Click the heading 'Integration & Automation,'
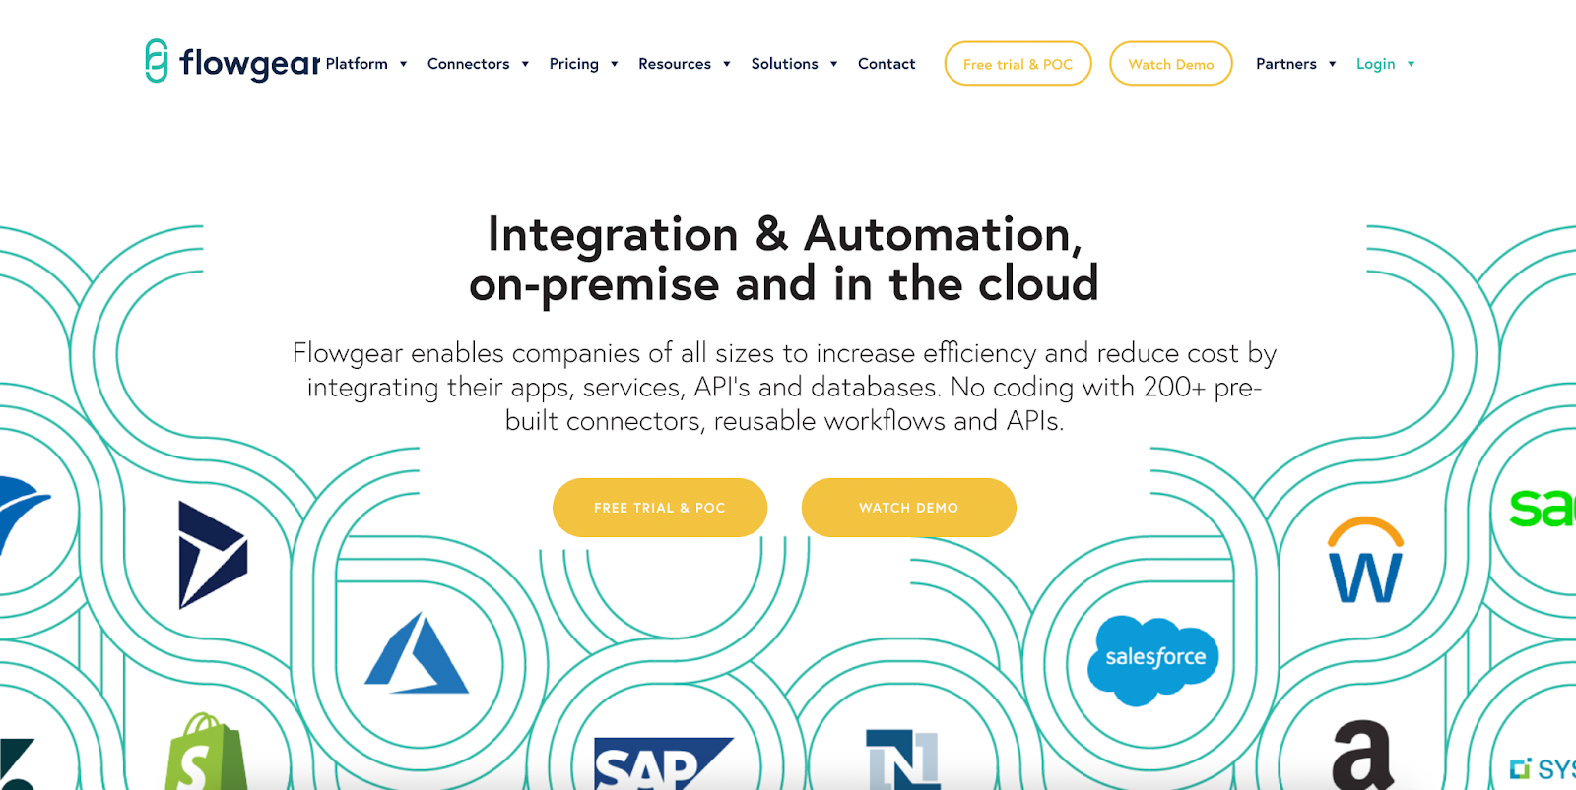The width and height of the screenshot is (1576, 790). coord(785,236)
